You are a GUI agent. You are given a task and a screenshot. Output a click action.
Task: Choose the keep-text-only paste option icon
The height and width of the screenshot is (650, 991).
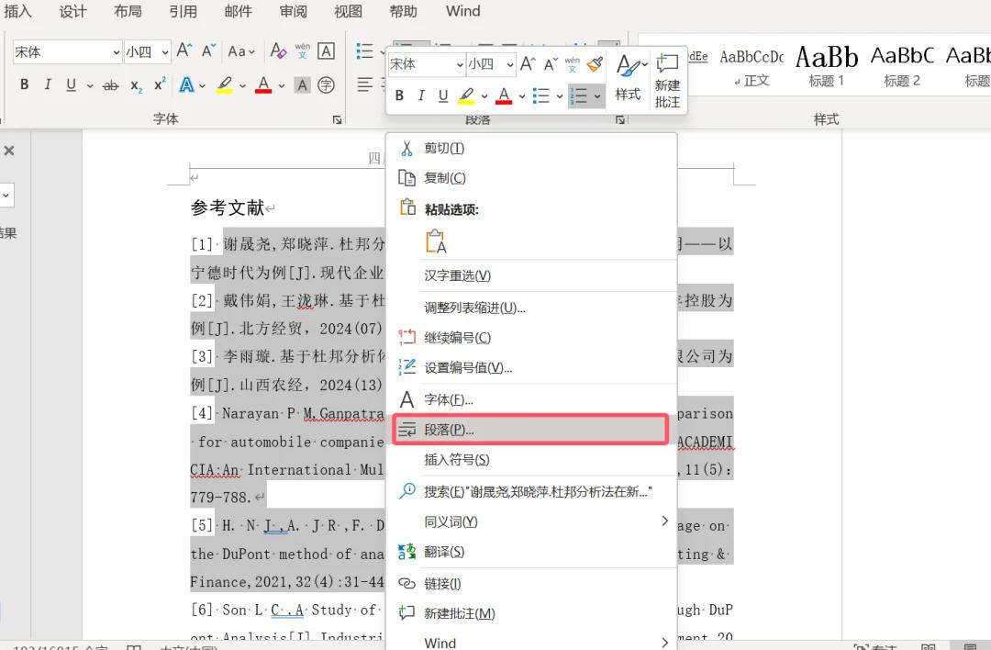pos(436,242)
